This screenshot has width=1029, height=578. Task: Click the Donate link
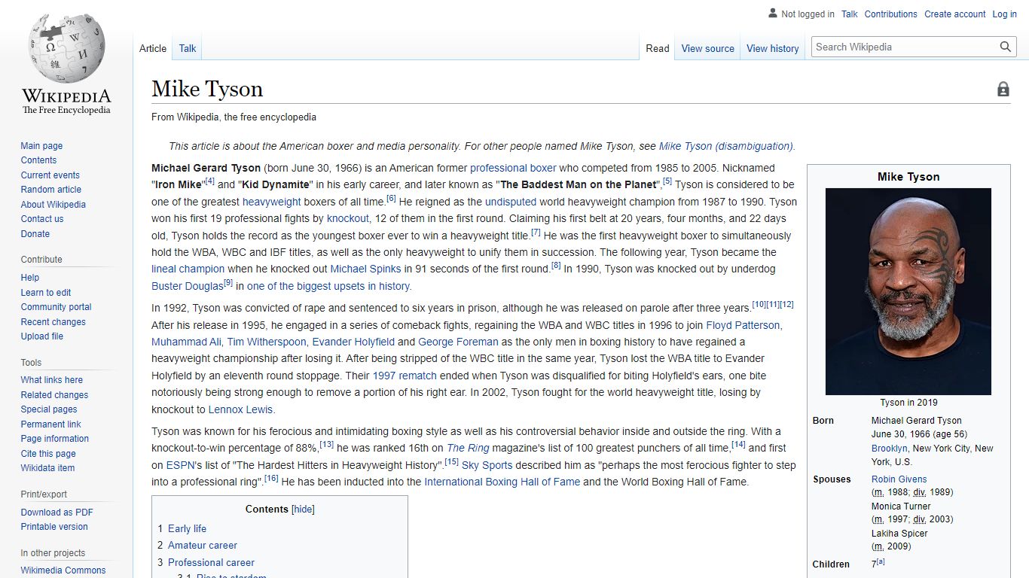tap(35, 234)
